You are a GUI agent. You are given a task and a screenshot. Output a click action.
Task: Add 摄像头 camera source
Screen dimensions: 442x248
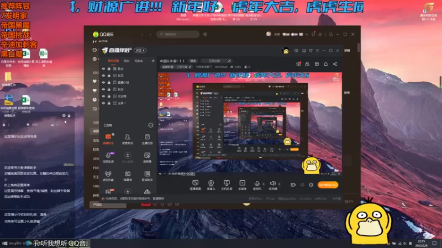pos(211,185)
